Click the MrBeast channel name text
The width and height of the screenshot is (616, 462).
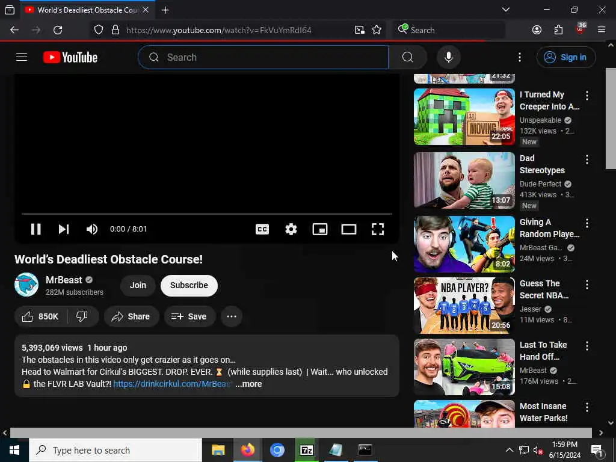(x=64, y=280)
